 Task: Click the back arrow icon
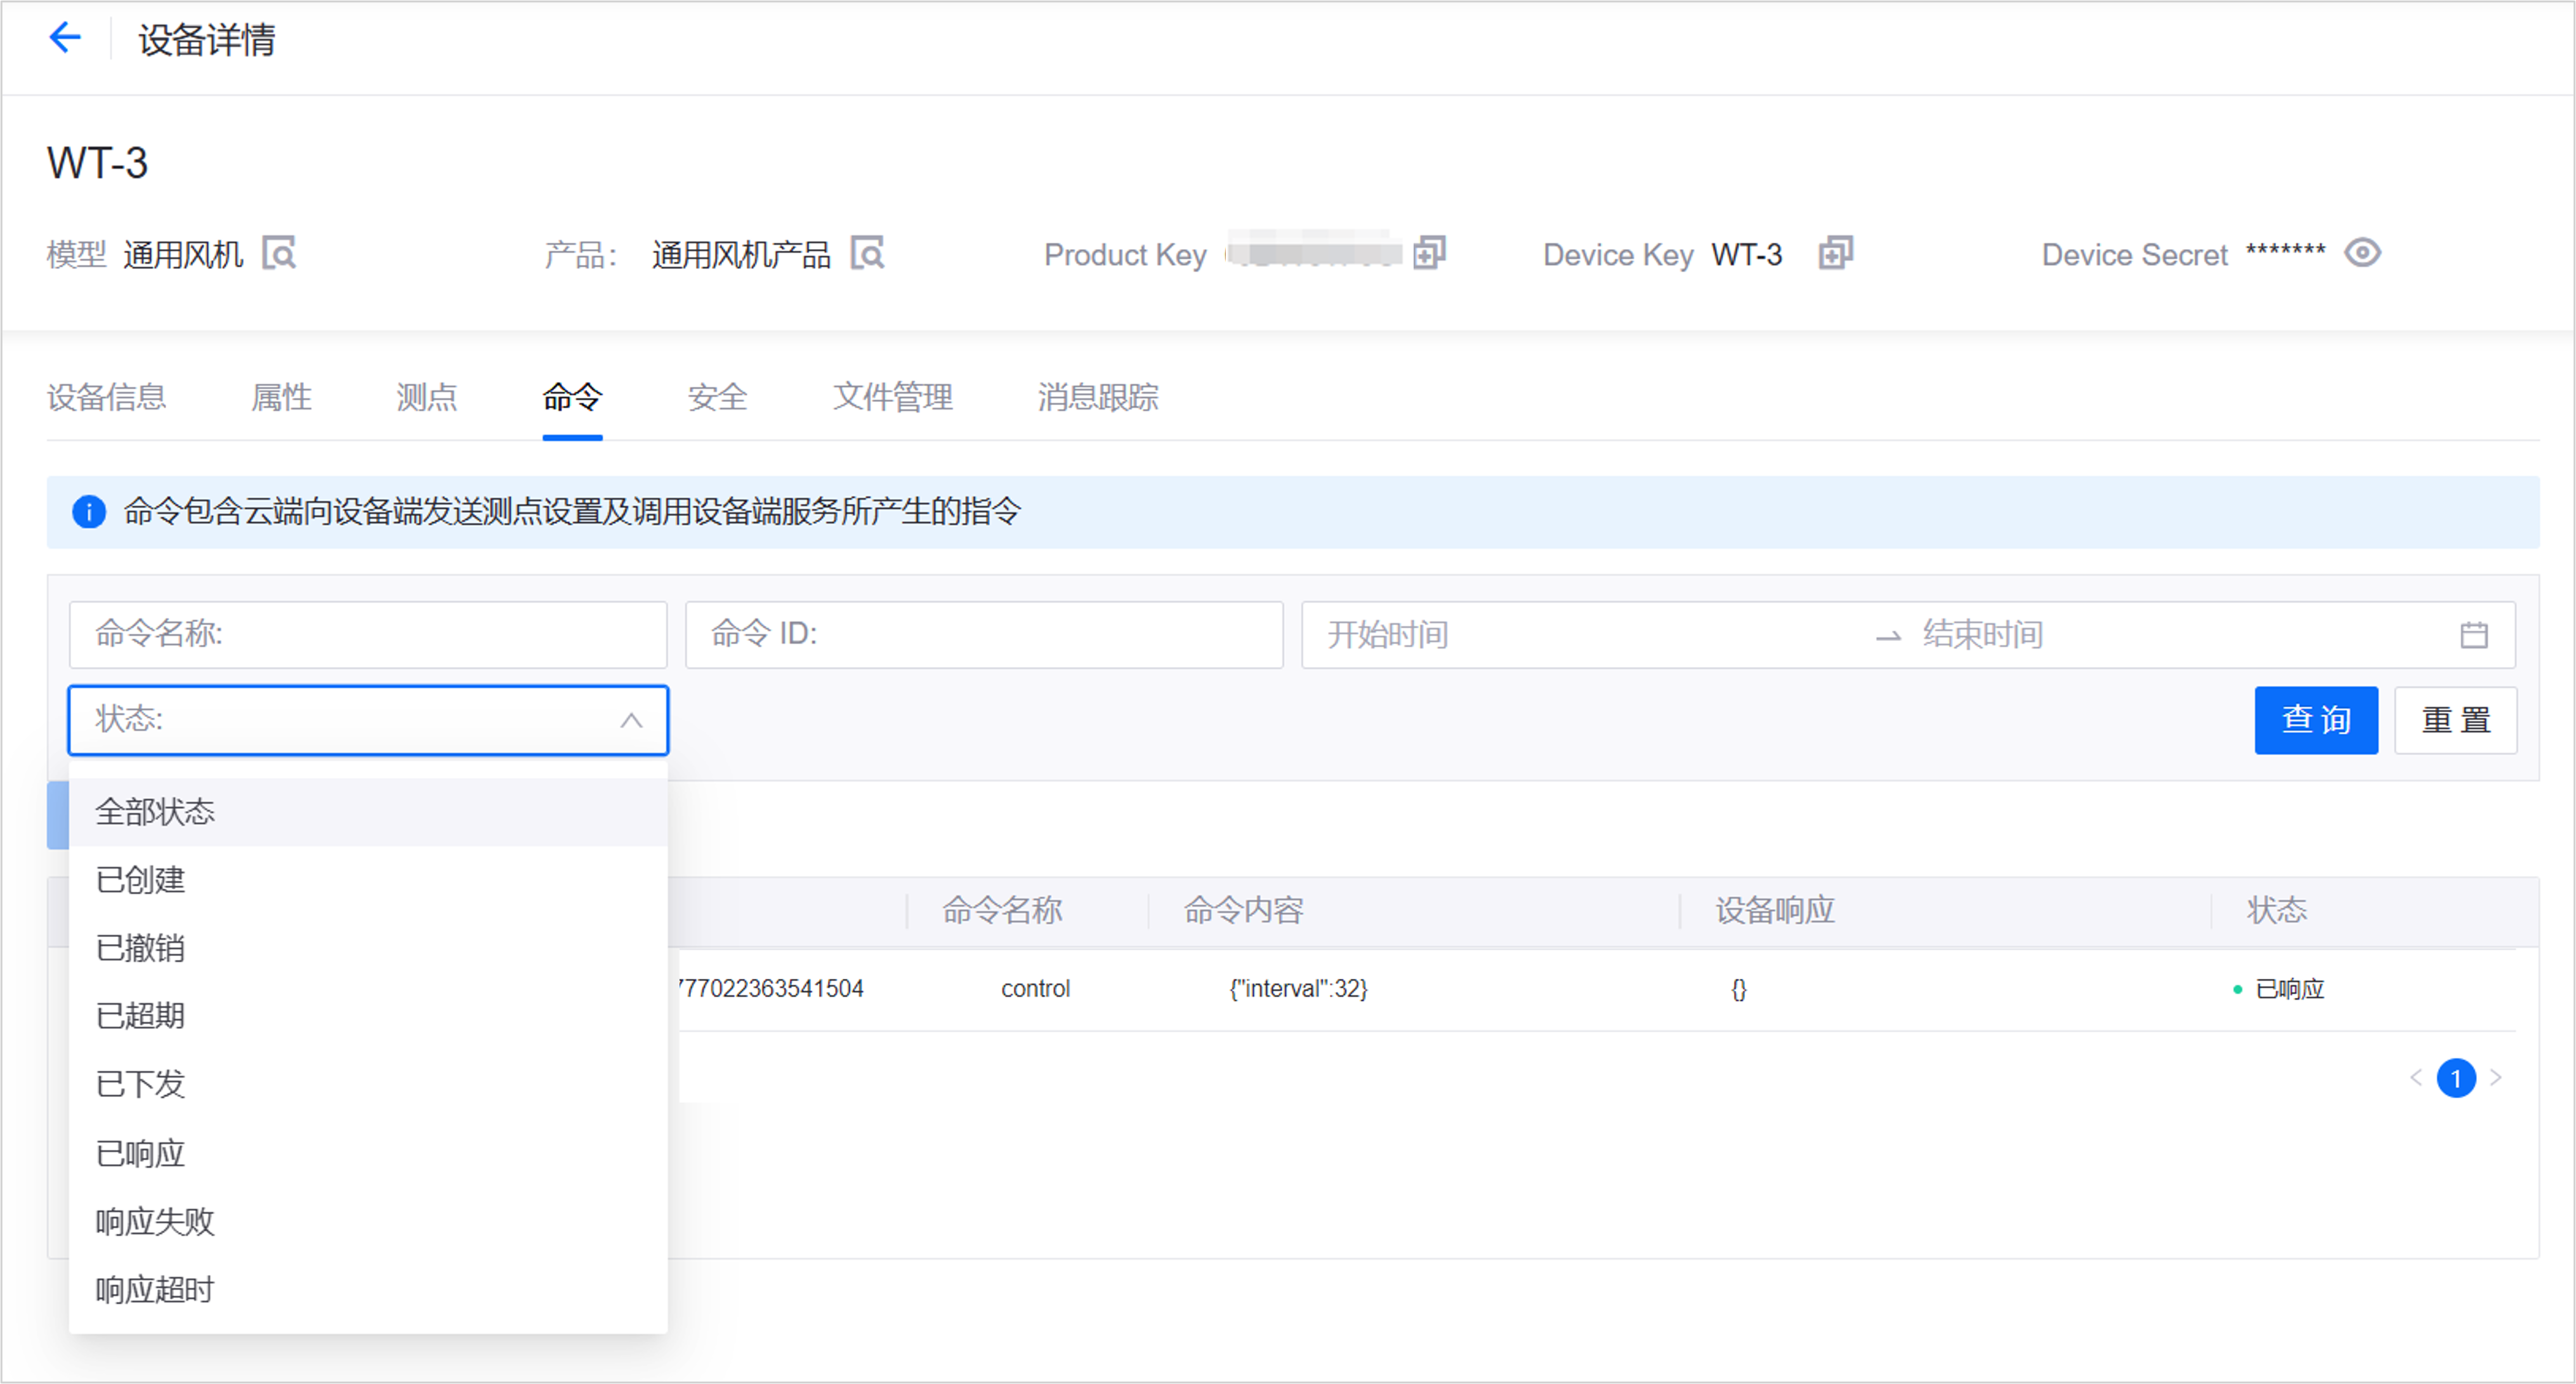65,38
